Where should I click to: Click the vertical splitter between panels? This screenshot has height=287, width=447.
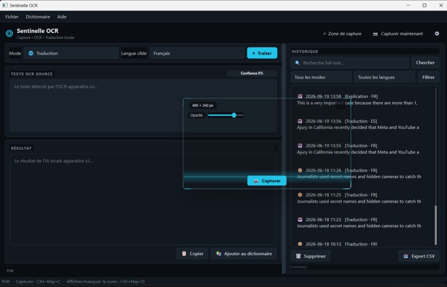pyautogui.click(x=283, y=159)
